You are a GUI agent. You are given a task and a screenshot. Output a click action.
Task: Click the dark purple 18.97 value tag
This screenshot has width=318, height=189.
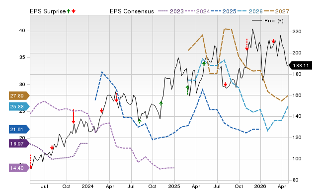tap(19, 144)
